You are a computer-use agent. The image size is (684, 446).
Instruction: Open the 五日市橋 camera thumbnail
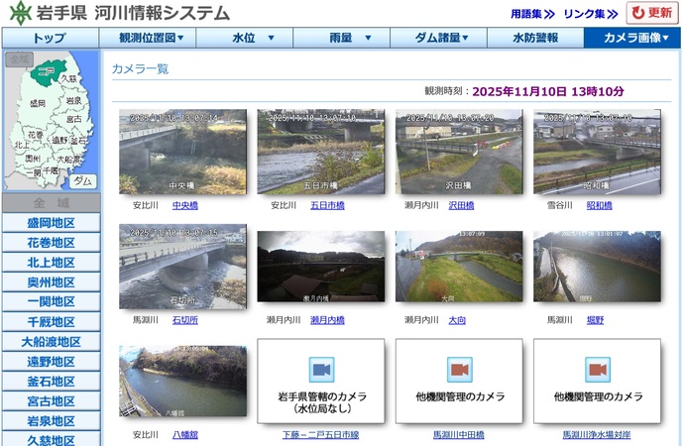321,152
